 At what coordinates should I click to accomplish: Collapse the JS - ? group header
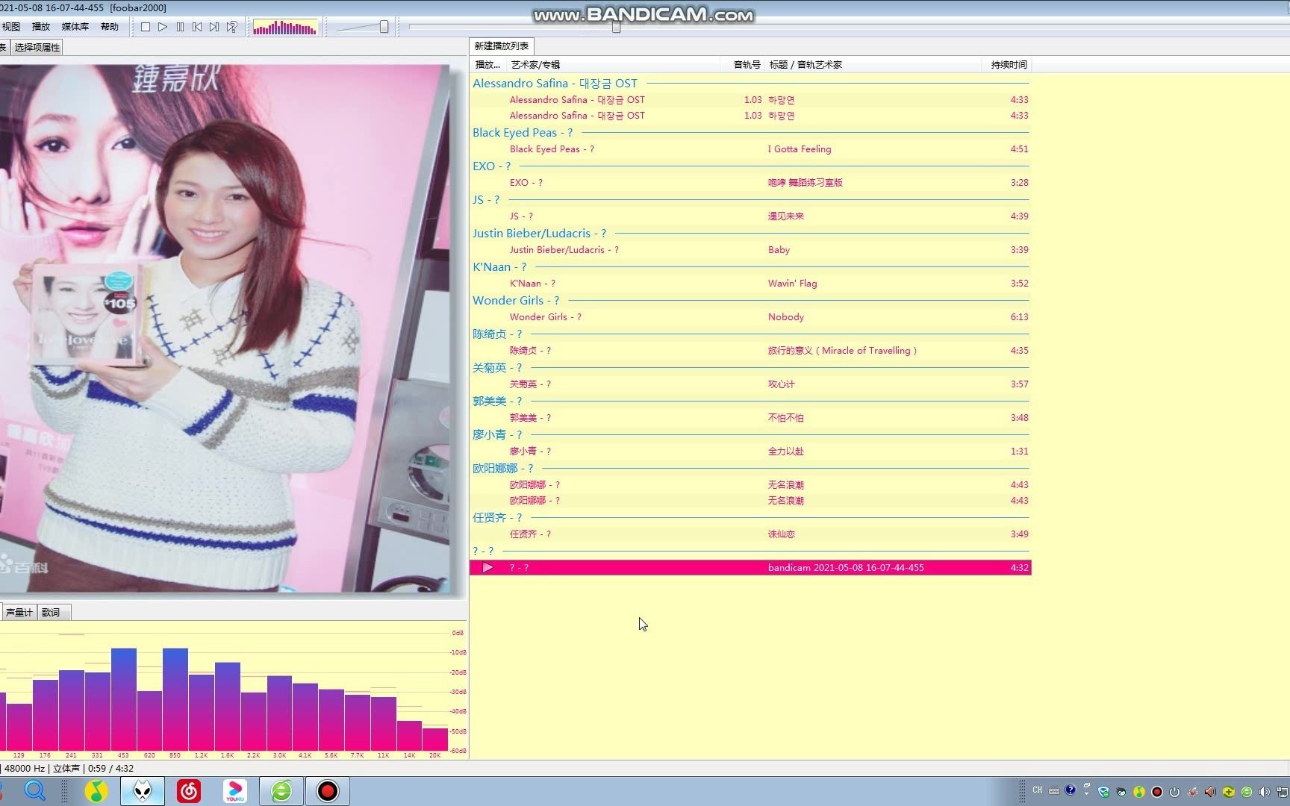(x=750, y=200)
